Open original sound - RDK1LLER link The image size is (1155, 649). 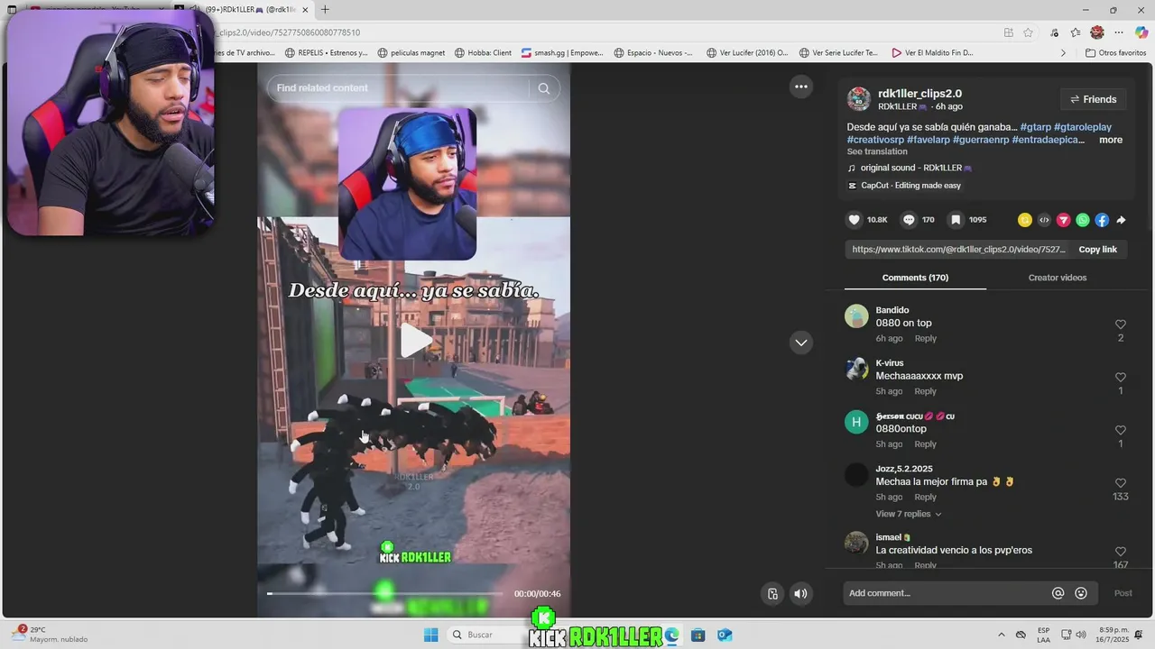[x=910, y=168]
